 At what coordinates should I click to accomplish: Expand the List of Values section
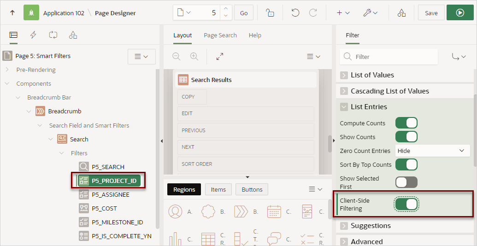pyautogui.click(x=344, y=75)
